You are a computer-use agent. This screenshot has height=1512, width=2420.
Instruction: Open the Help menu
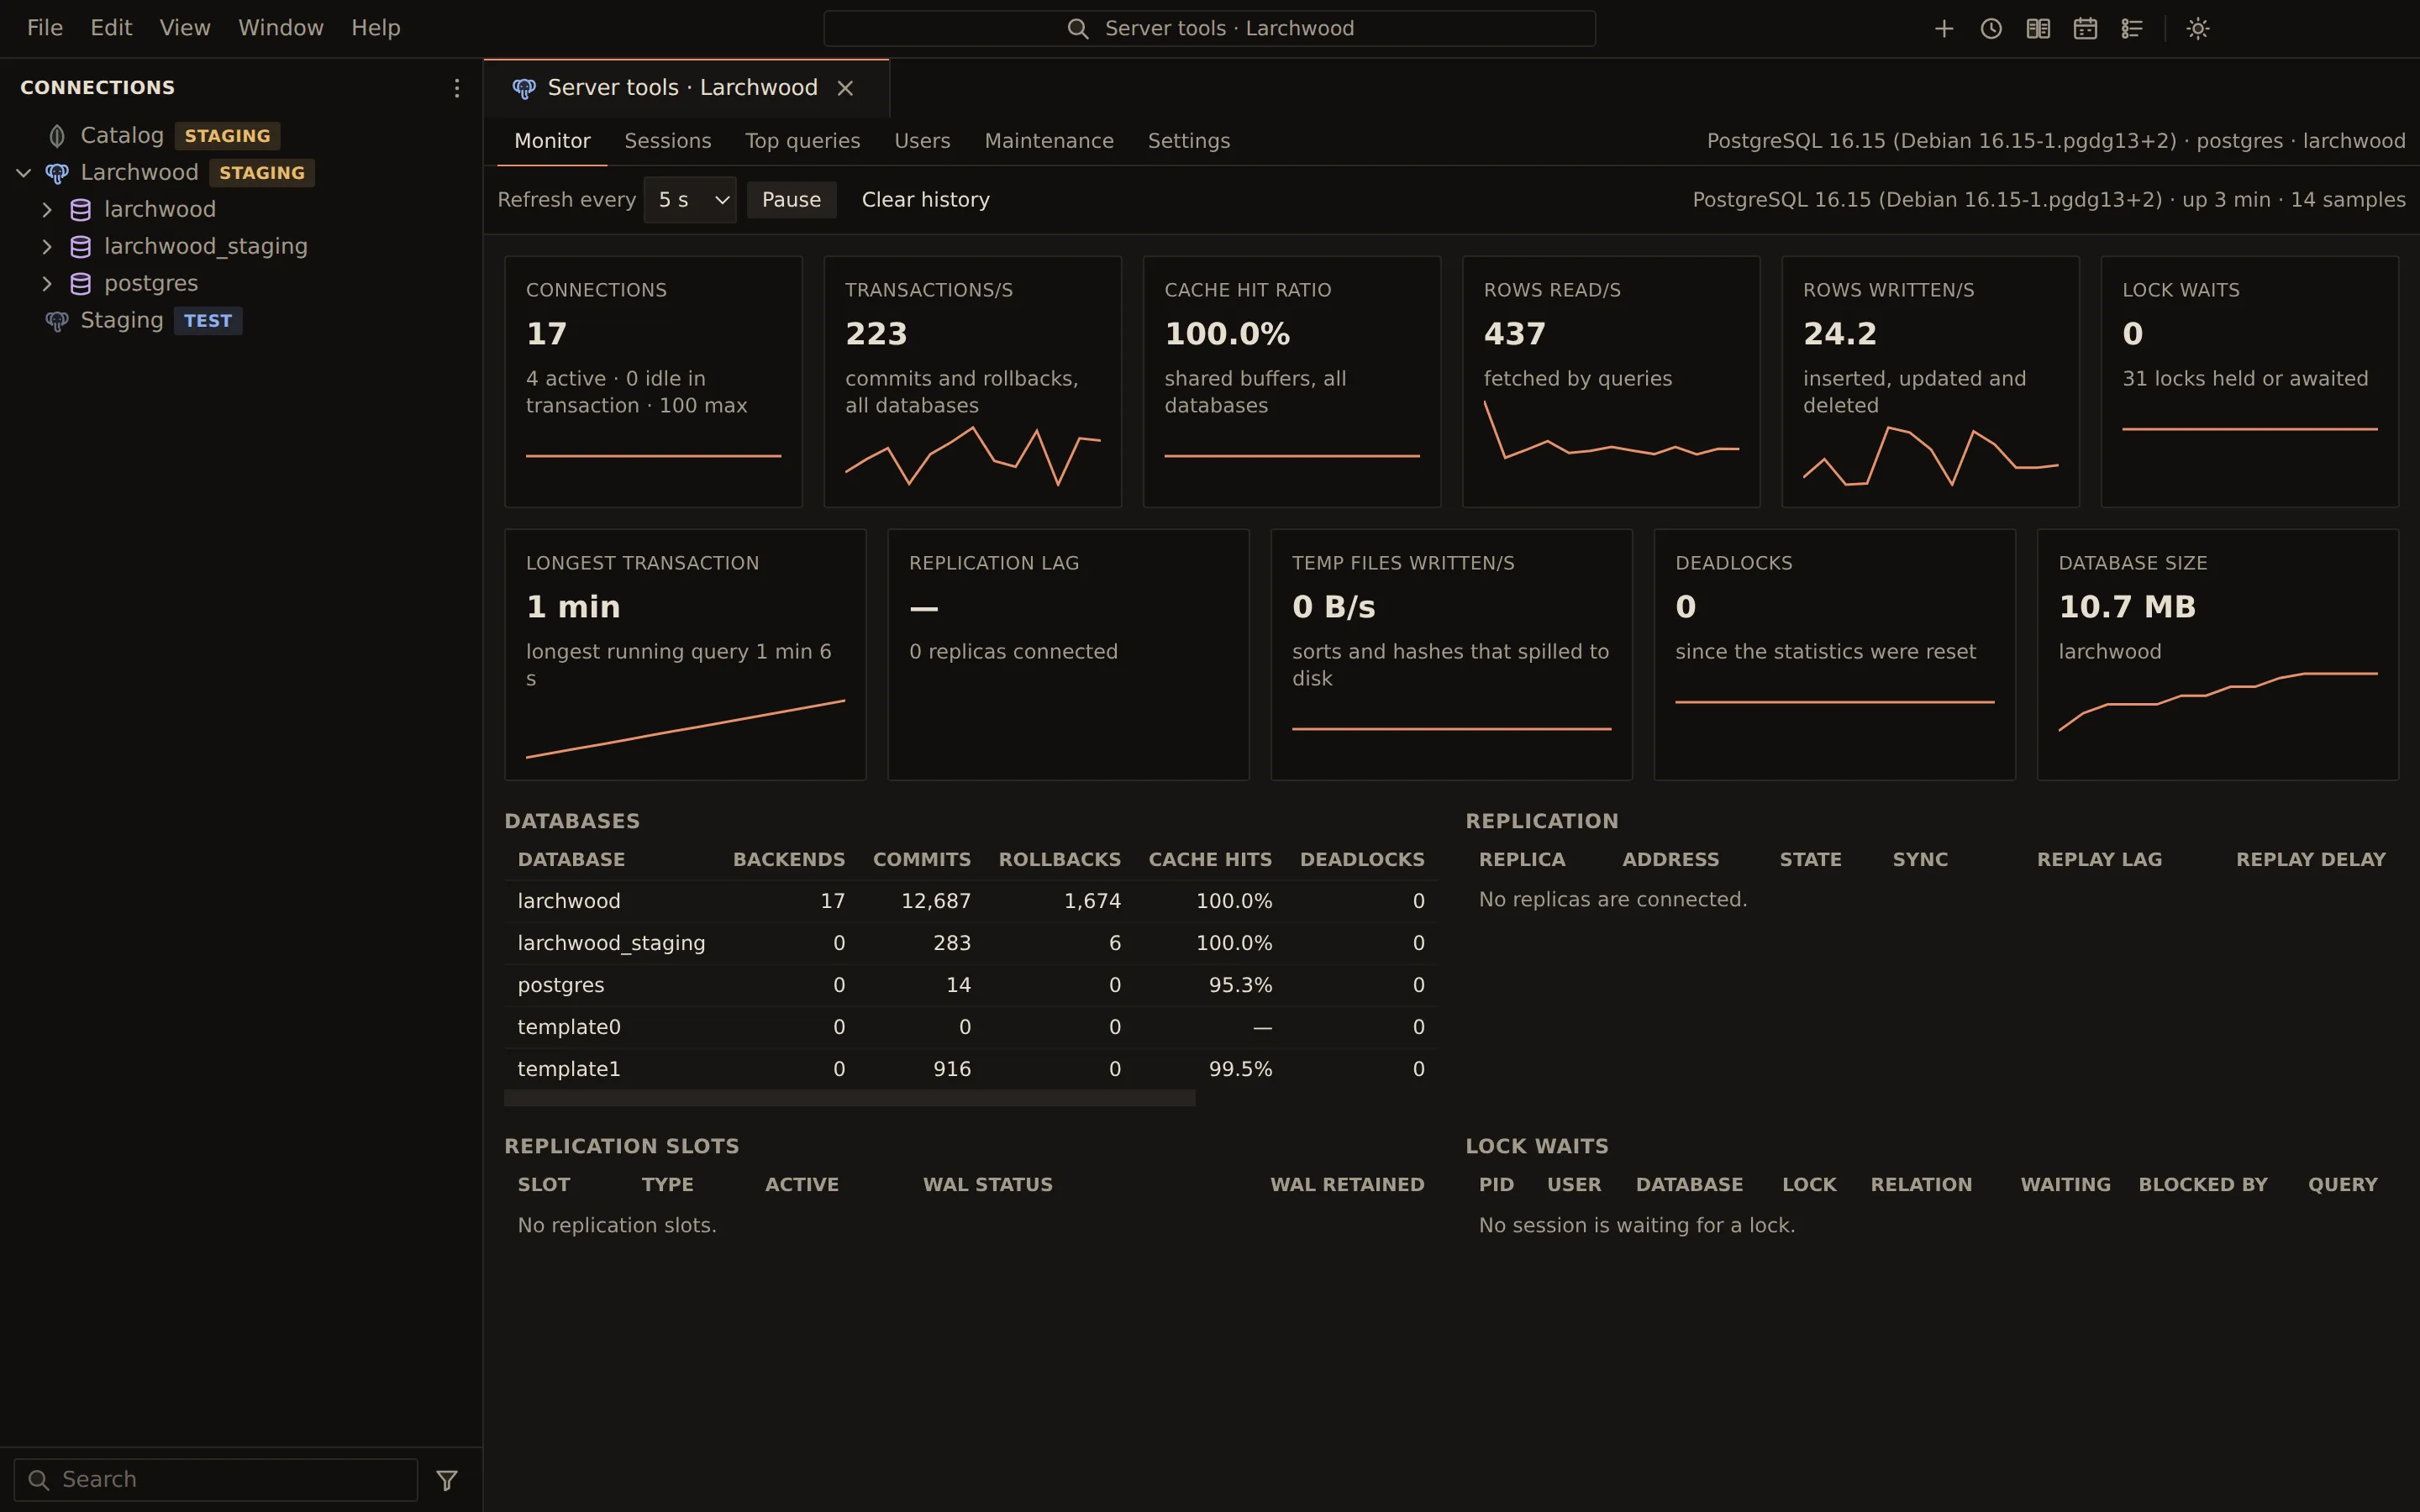coord(376,28)
